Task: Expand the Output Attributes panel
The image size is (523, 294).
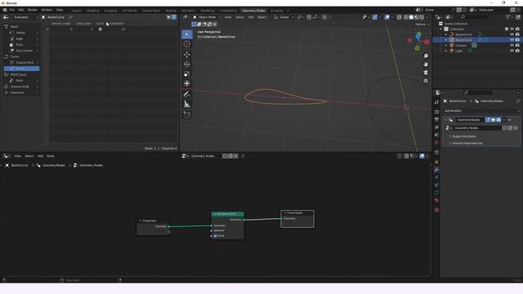Action: [x=463, y=136]
